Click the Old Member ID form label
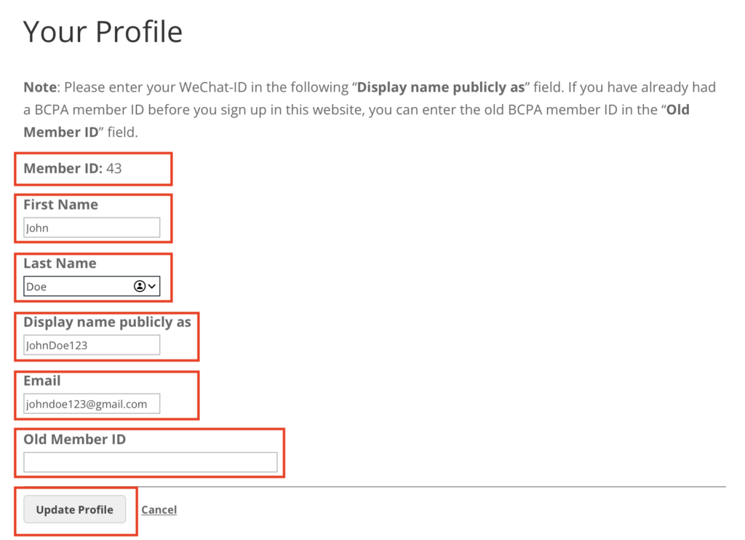 (x=74, y=439)
